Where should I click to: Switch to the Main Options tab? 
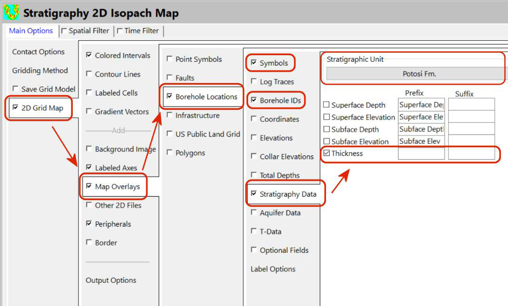click(31, 31)
